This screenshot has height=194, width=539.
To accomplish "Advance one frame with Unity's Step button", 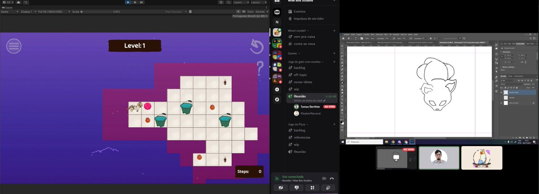I will 141,2.
